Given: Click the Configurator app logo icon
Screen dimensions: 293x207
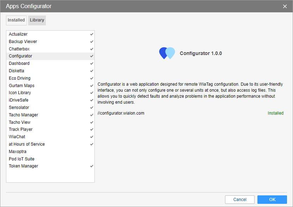Looking at the screenshot, I should [167, 53].
